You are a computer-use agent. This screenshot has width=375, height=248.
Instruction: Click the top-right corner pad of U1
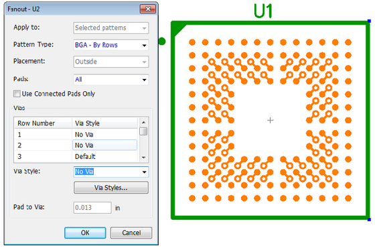(348, 42)
